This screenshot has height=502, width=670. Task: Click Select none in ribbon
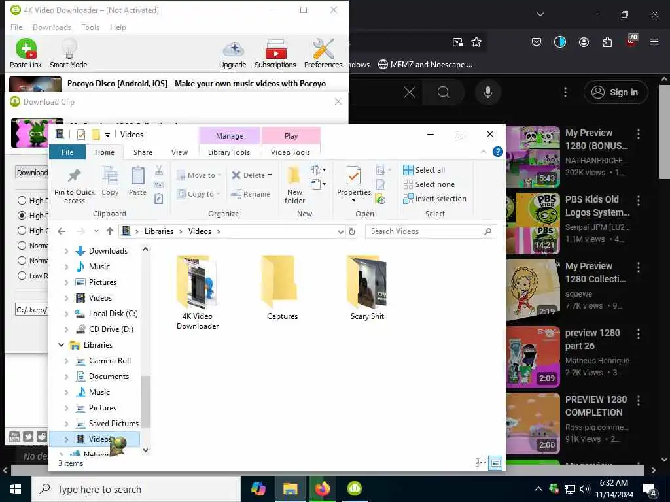429,184
